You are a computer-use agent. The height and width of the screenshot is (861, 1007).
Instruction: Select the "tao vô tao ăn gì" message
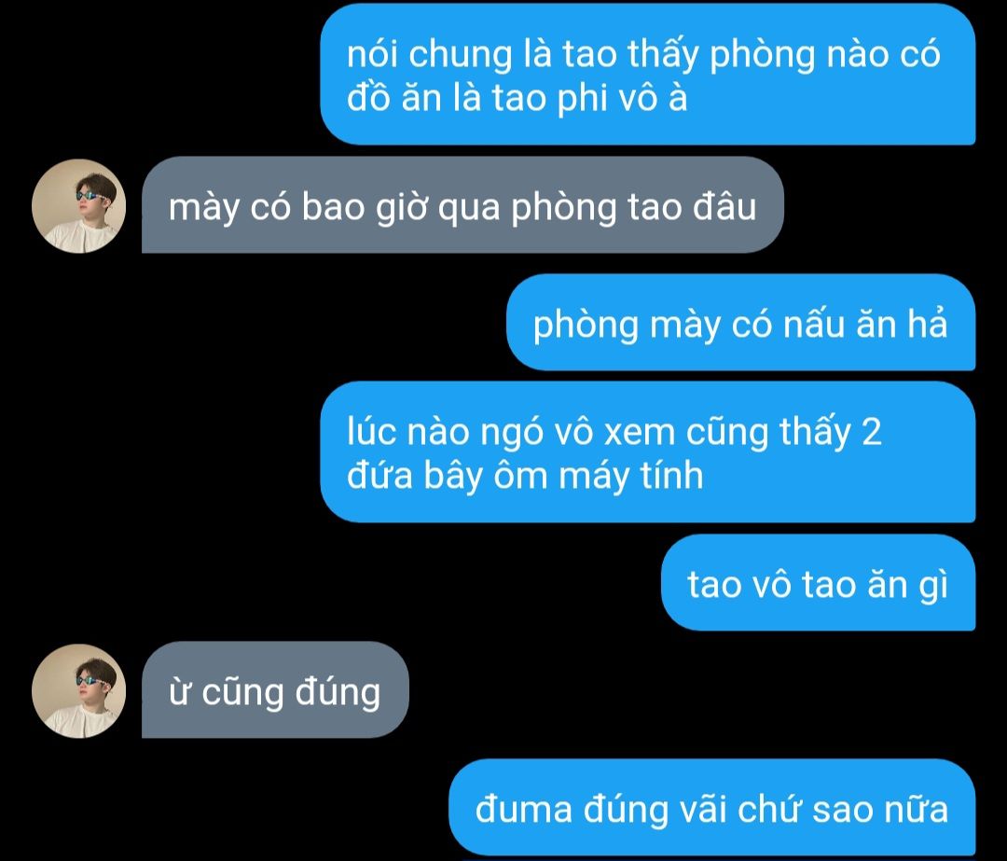819,583
